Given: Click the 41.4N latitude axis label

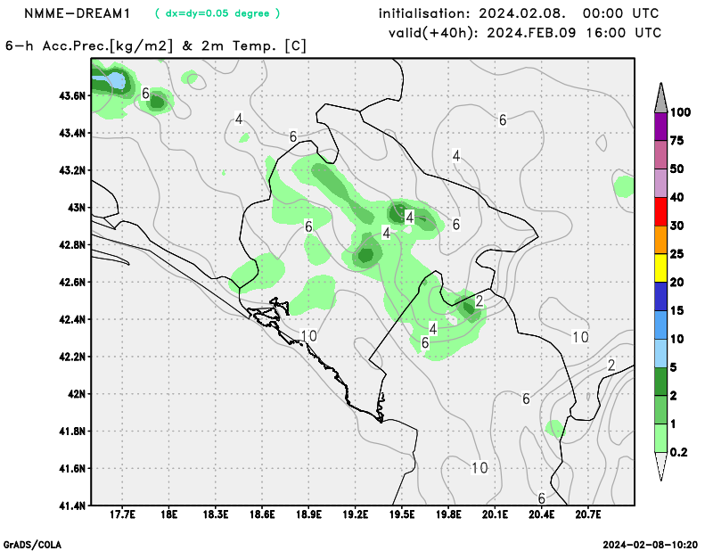Looking at the screenshot, I should pyautogui.click(x=72, y=506).
